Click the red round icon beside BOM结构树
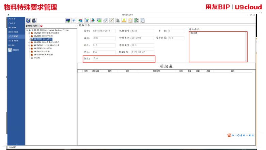Viewport: 266px width, 150px height. click(42, 26)
